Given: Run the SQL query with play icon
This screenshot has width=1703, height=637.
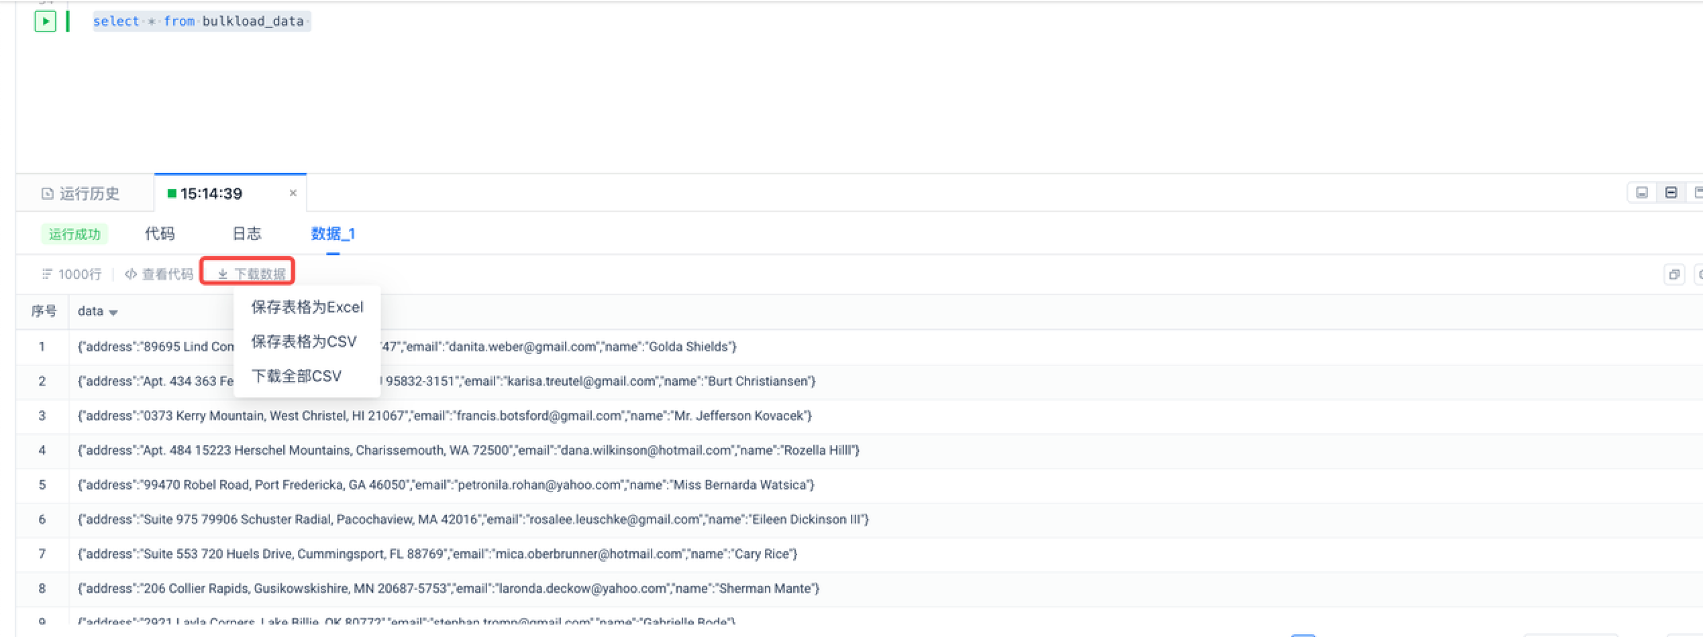Looking at the screenshot, I should pos(45,21).
